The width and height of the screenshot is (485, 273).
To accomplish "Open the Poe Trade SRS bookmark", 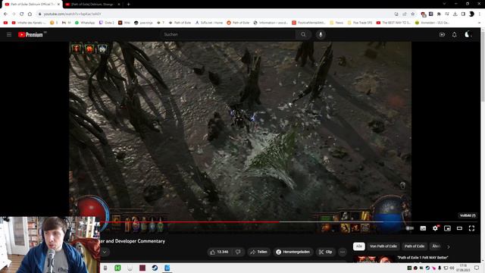I will click(x=360, y=23).
